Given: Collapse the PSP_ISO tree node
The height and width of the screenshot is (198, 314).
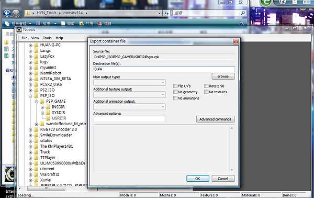Looking at the screenshot, I should click(30, 96).
